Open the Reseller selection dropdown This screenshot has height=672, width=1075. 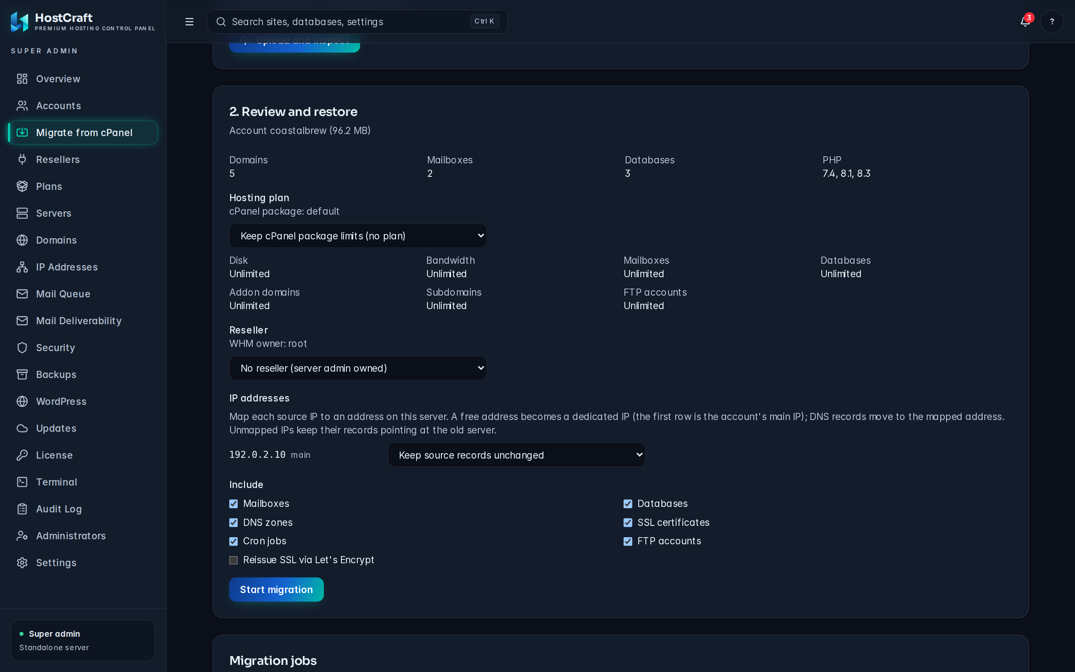coord(358,368)
